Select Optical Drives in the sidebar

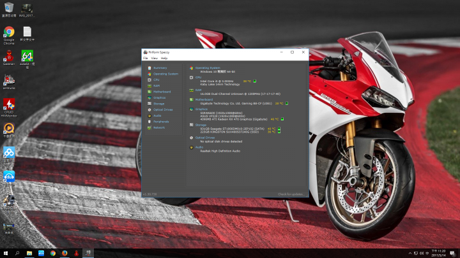pos(163,110)
